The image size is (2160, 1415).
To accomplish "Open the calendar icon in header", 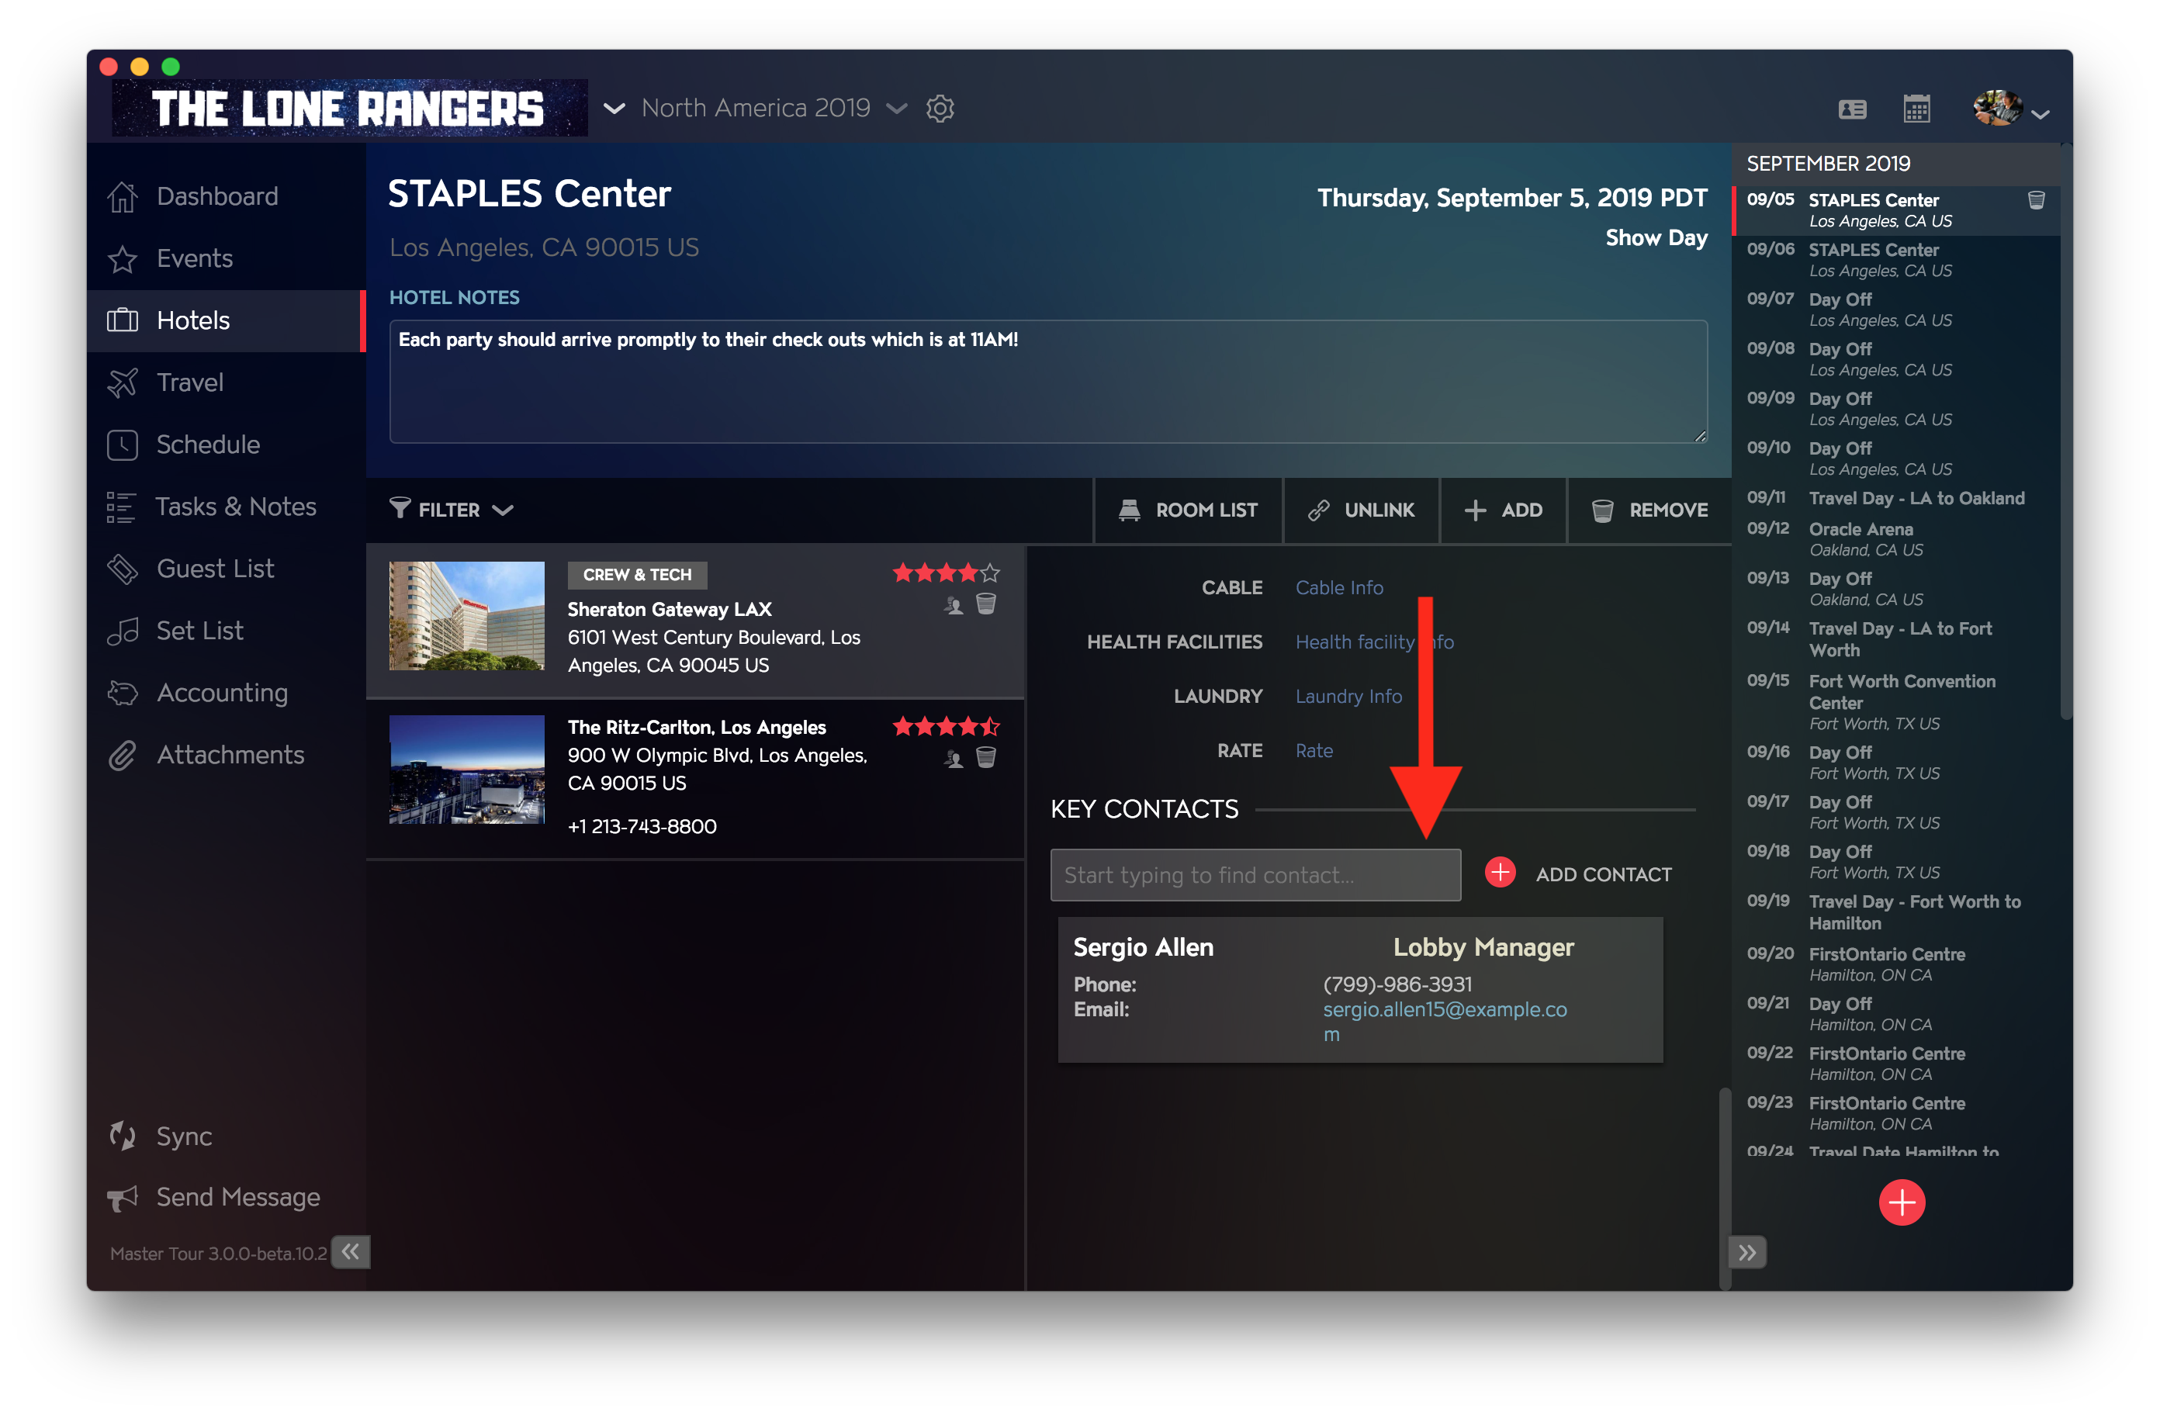I will click(x=1917, y=109).
